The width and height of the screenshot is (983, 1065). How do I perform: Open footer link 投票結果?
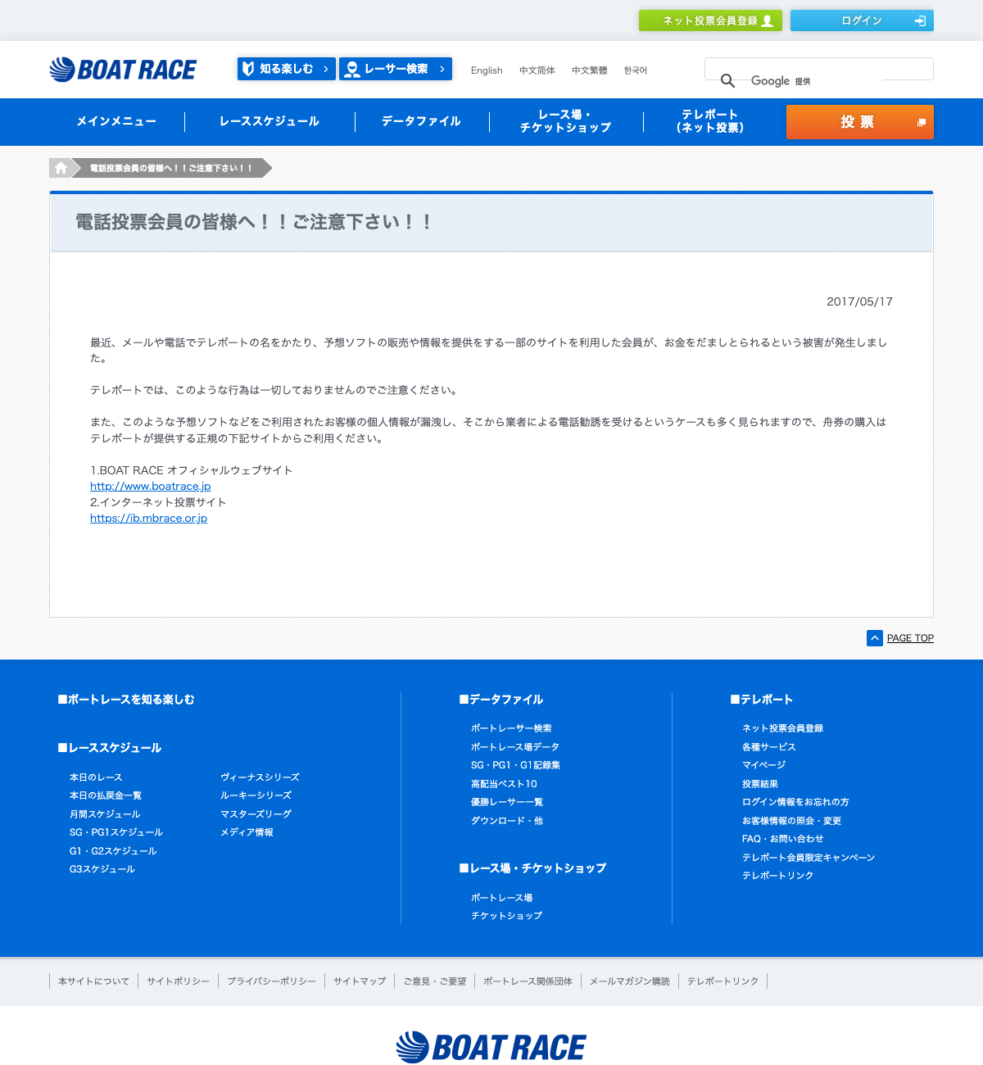760,784
